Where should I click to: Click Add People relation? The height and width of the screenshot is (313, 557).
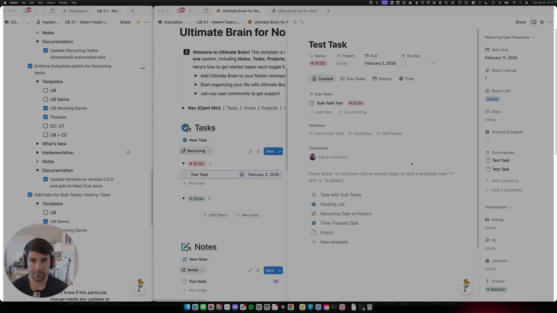[x=389, y=133]
